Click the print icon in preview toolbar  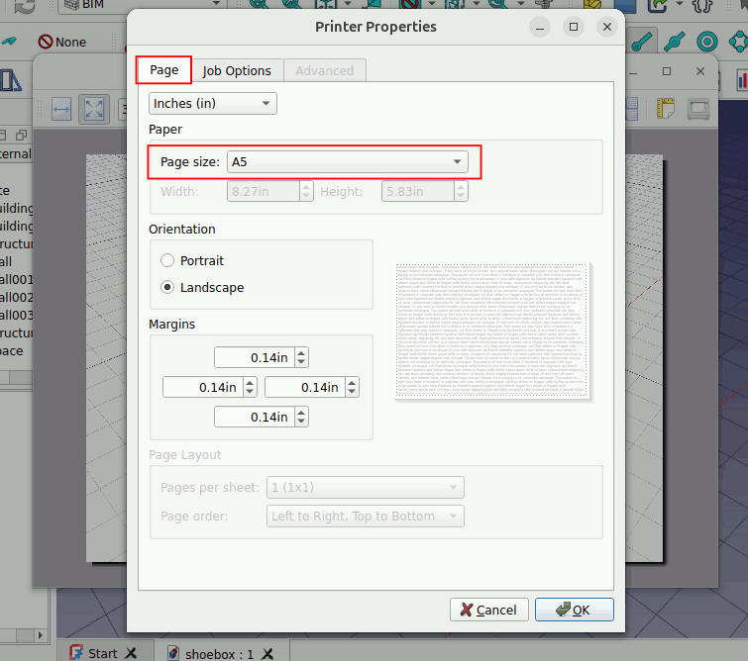(698, 109)
